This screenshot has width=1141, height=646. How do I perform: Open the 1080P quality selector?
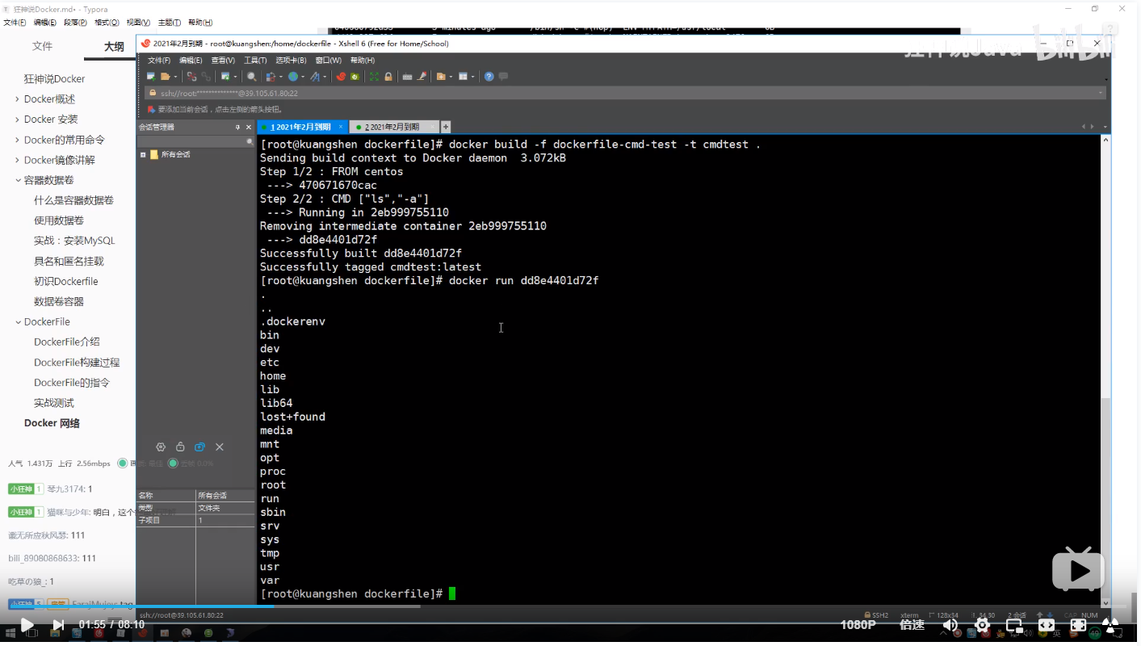[858, 625]
